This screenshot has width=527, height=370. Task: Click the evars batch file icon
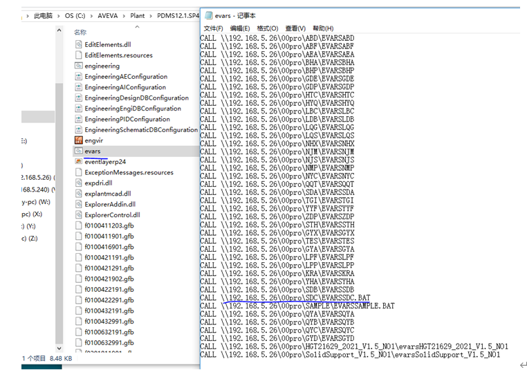pyautogui.click(x=79, y=151)
